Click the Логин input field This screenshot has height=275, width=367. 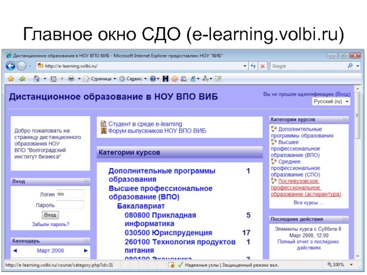point(70,194)
